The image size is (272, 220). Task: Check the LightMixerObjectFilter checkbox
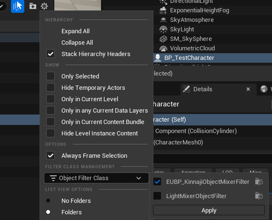coord(157,196)
